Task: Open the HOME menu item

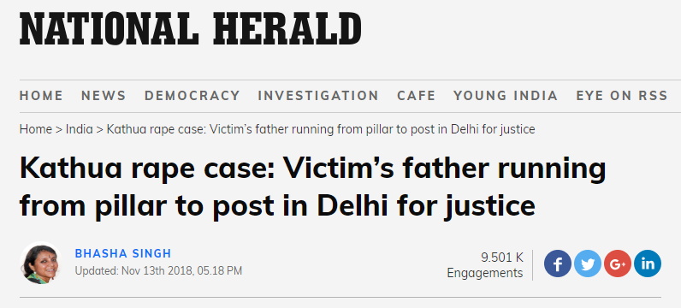Action: point(41,96)
